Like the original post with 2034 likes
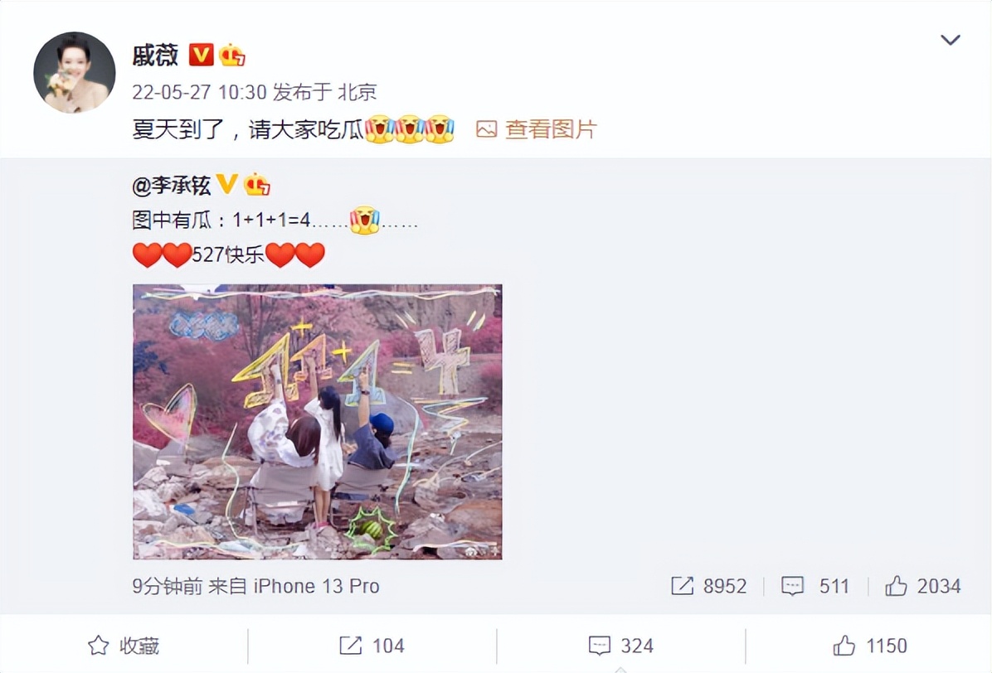The width and height of the screenshot is (992, 673). tap(922, 586)
